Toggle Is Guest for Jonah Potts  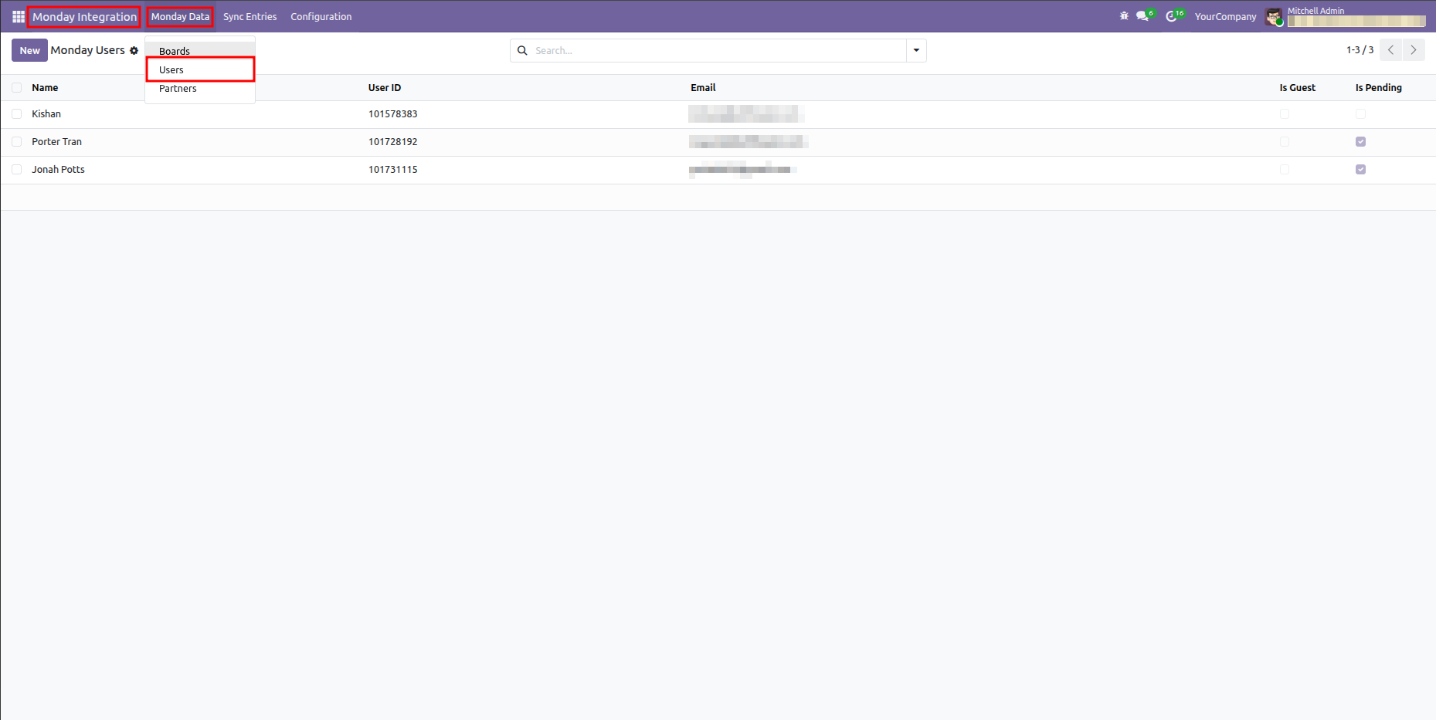pos(1285,170)
